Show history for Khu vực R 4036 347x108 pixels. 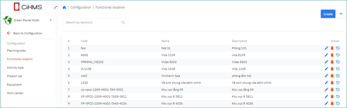point(338,103)
